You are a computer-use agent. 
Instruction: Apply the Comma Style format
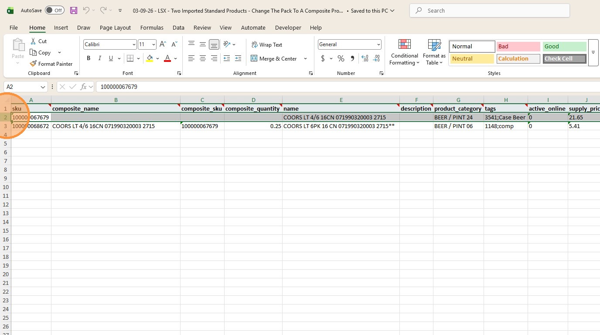[x=352, y=58]
